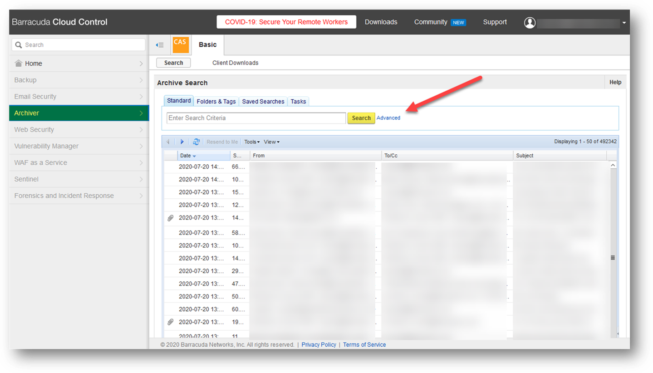
Task: Click the Home house icon
Action: [19, 64]
